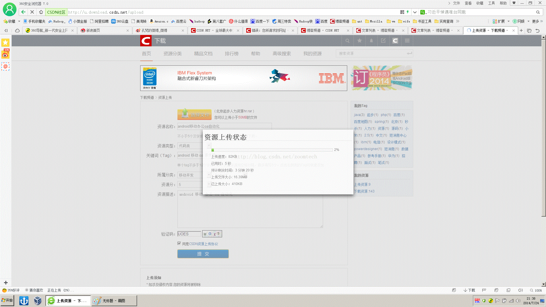Select 排行榜 navigation tab
The image size is (546, 307).
click(232, 53)
